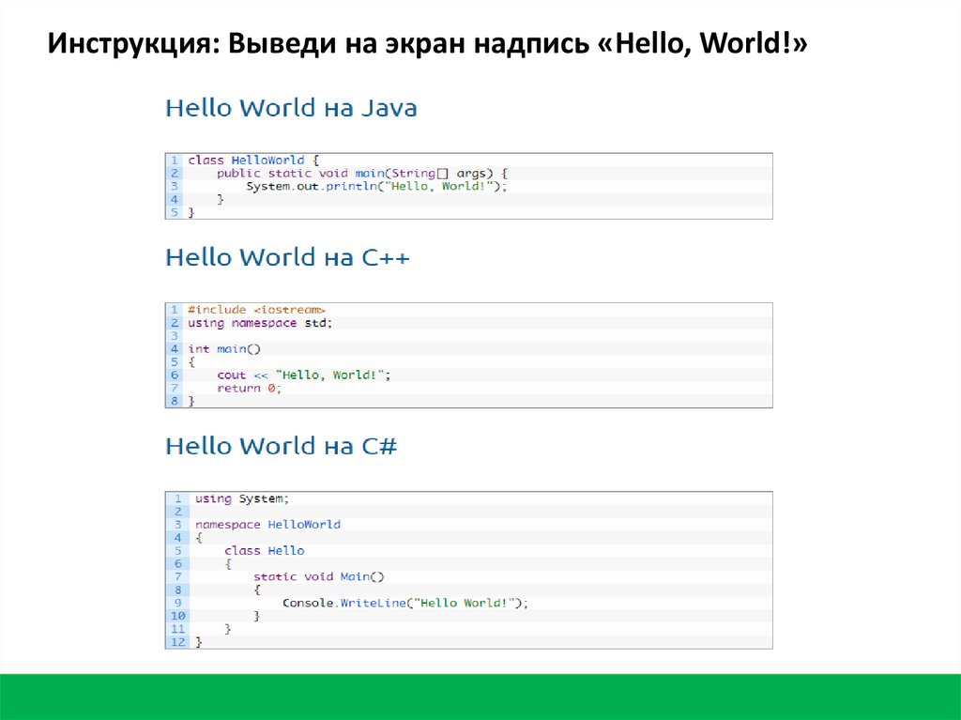The height and width of the screenshot is (720, 961).
Task: Click the line 'namespace HelloWorld'
Action: click(267, 525)
